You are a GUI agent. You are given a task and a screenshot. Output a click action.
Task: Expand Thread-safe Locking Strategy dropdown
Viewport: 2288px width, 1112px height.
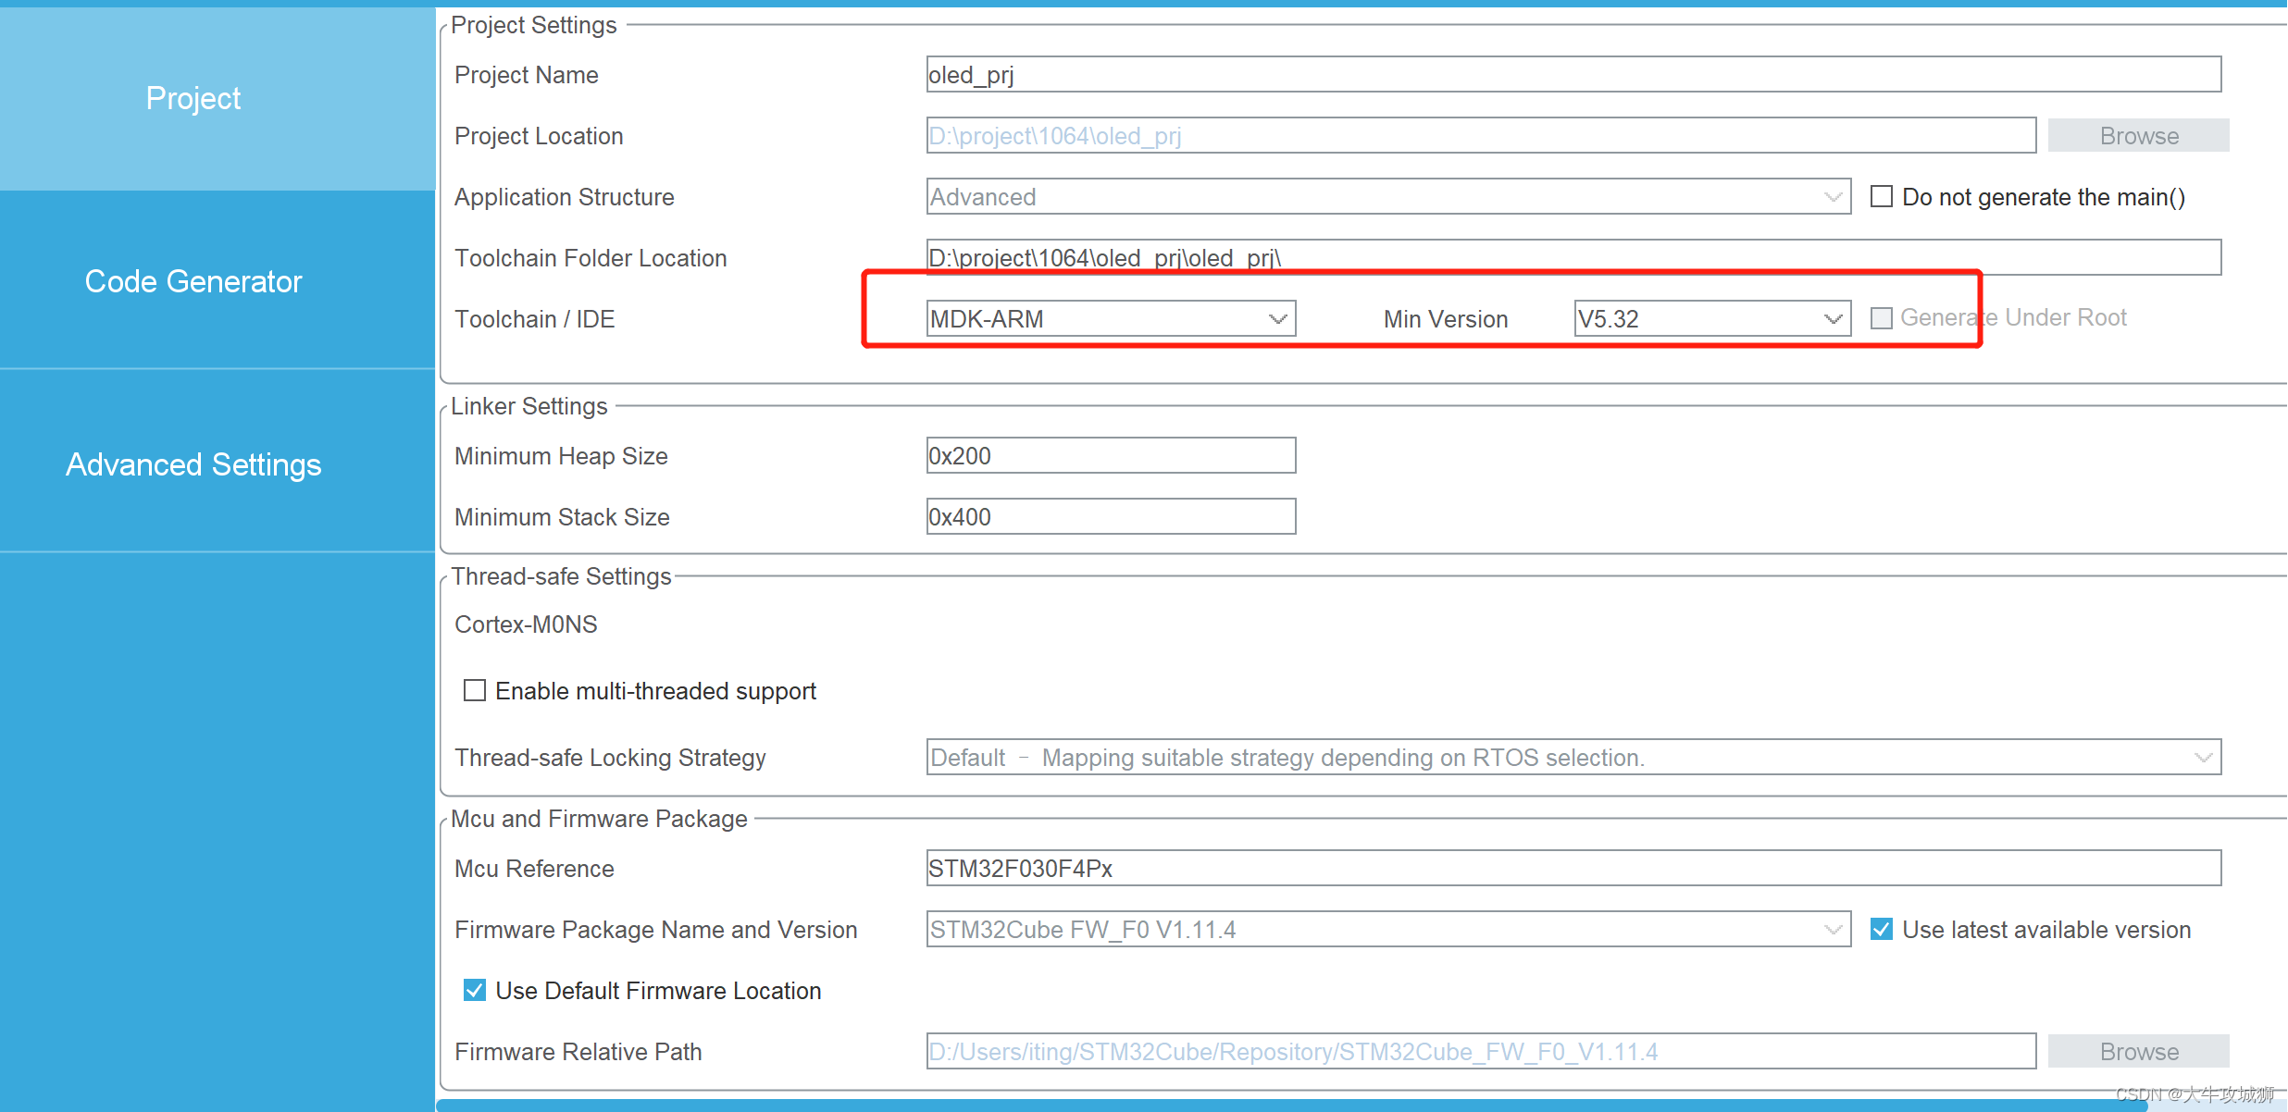[x=1572, y=758]
